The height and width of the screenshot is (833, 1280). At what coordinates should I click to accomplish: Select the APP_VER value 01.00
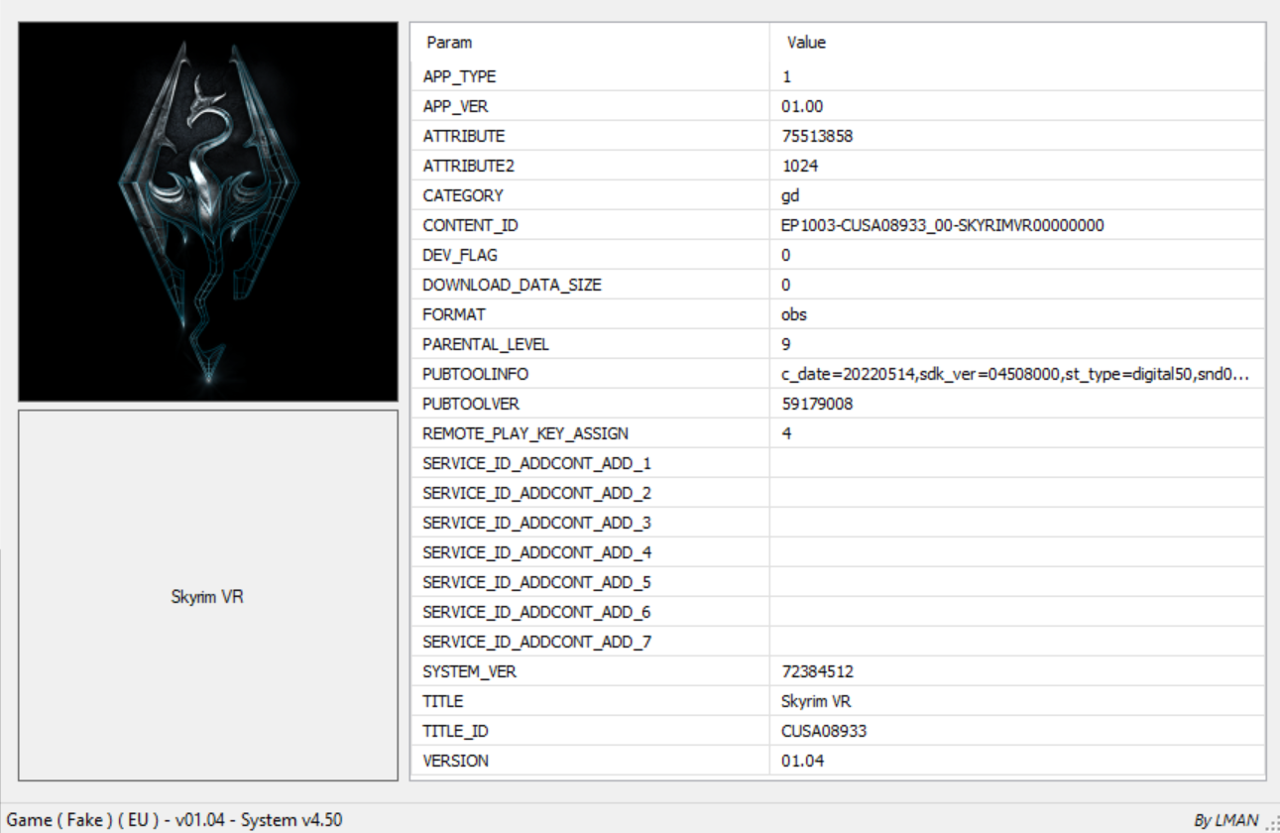[x=802, y=106]
